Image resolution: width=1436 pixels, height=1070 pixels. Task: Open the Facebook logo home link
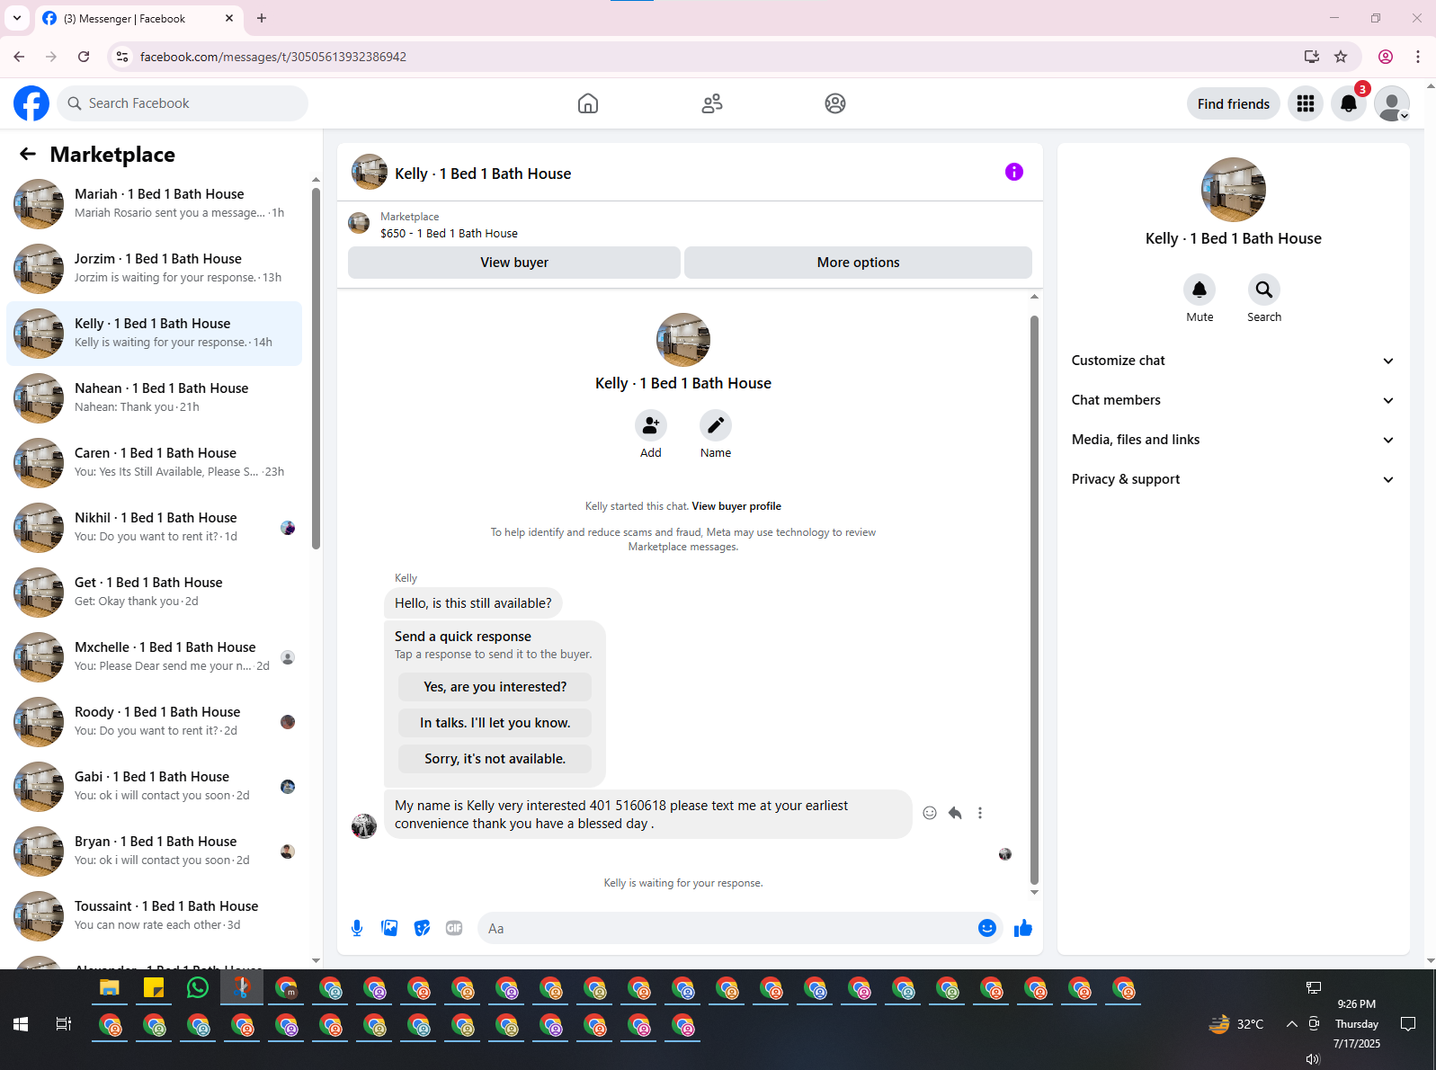[x=31, y=103]
